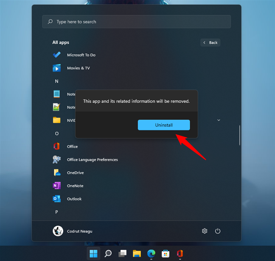The image size is (275, 261).
Task: Open File Explorer from the taskbar
Action: tap(137, 253)
